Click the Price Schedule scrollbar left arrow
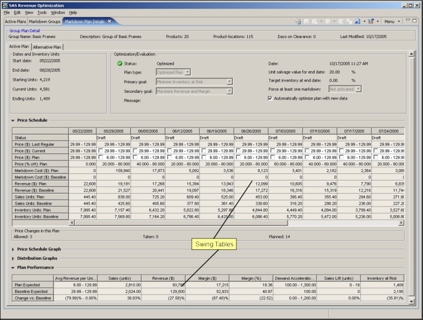The image size is (423, 320). (72, 223)
